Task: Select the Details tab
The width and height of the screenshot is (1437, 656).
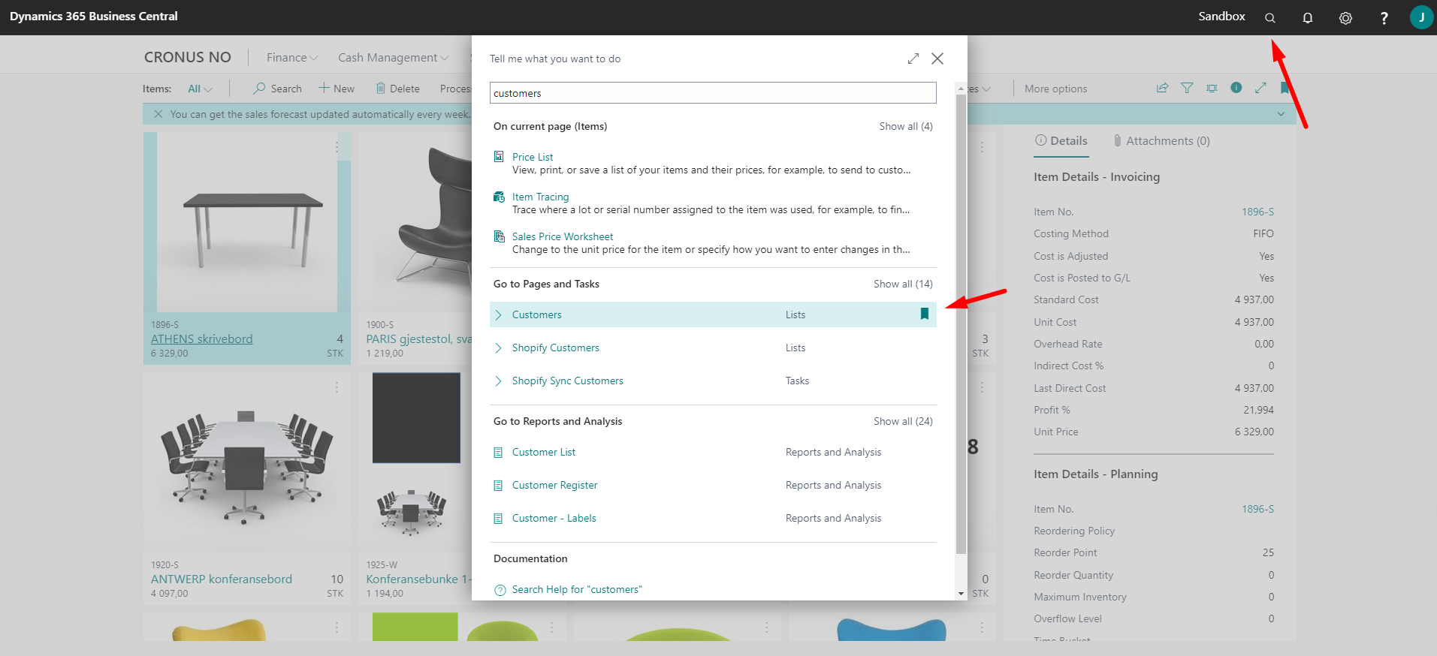Action: click(1061, 141)
